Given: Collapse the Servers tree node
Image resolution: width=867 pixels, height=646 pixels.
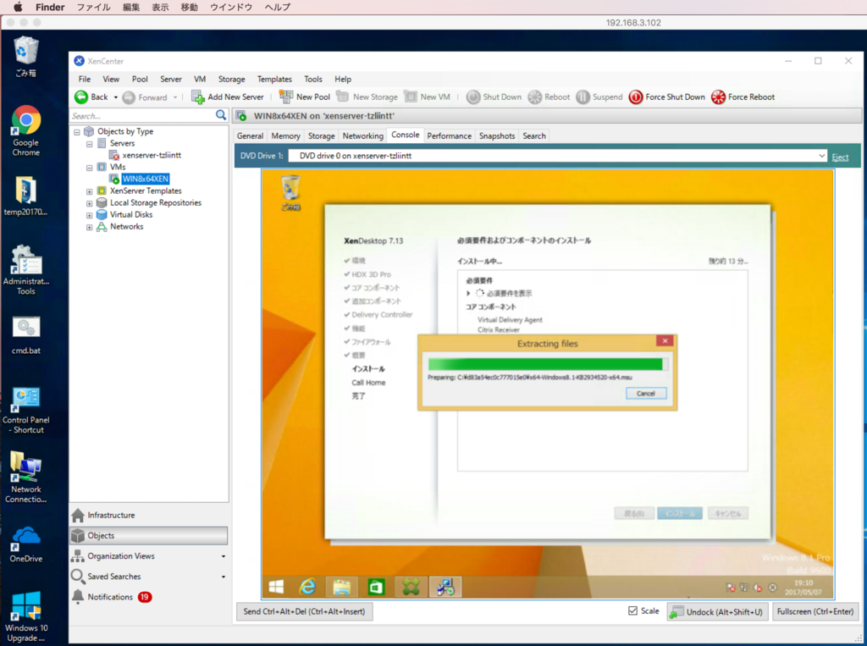Looking at the screenshot, I should tap(89, 144).
